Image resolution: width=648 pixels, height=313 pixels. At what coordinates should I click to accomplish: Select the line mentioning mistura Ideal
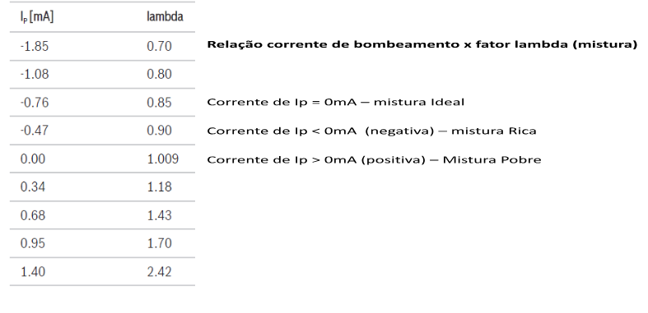(336, 102)
